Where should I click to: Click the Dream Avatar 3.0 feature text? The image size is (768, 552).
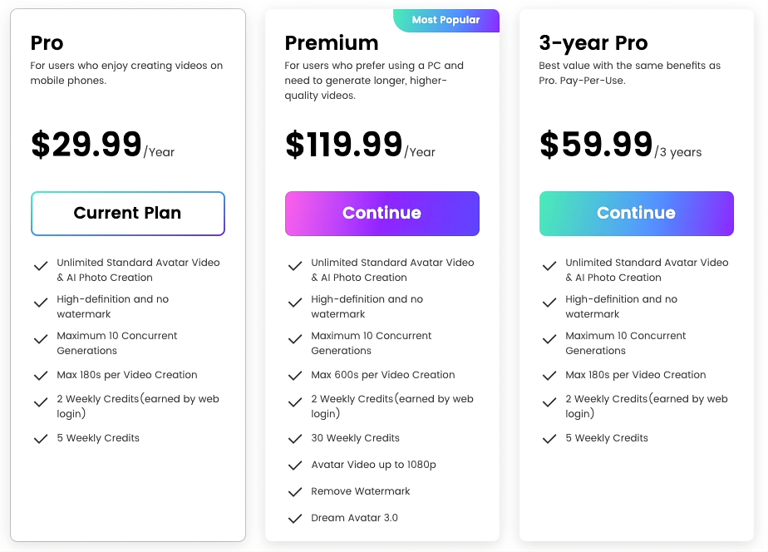point(355,518)
